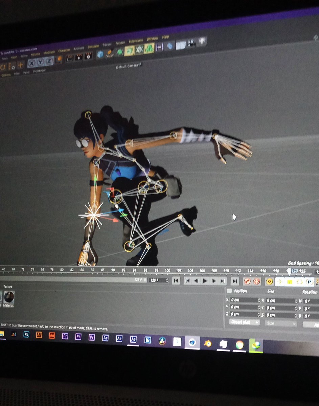
Task: Click the Render View clapperboard icon
Action: pos(69,58)
